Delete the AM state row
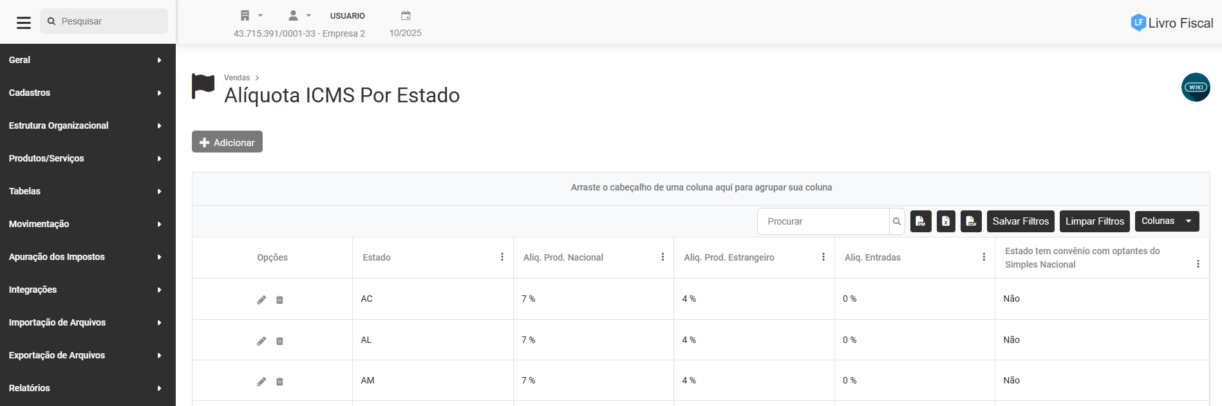 click(x=279, y=382)
